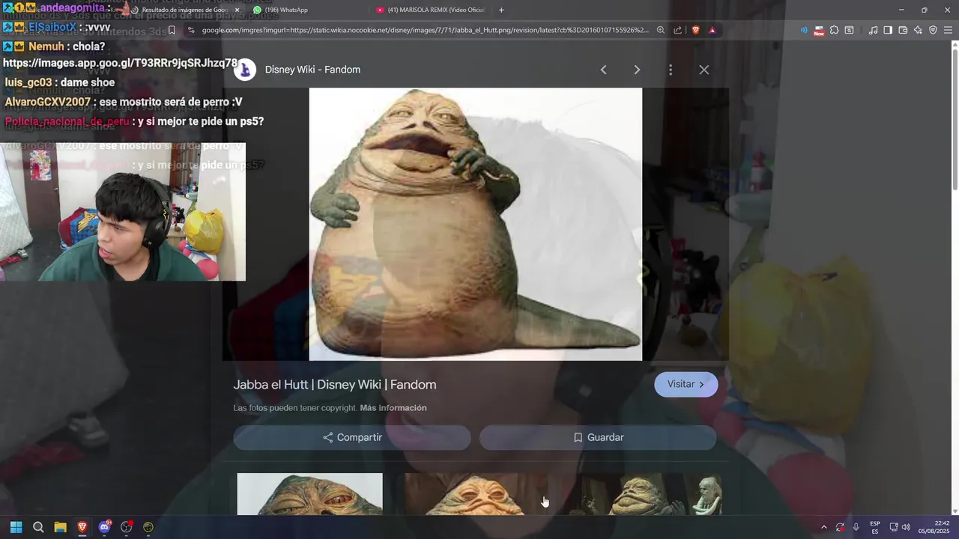Open Brave Shields lion icon

pos(695,30)
